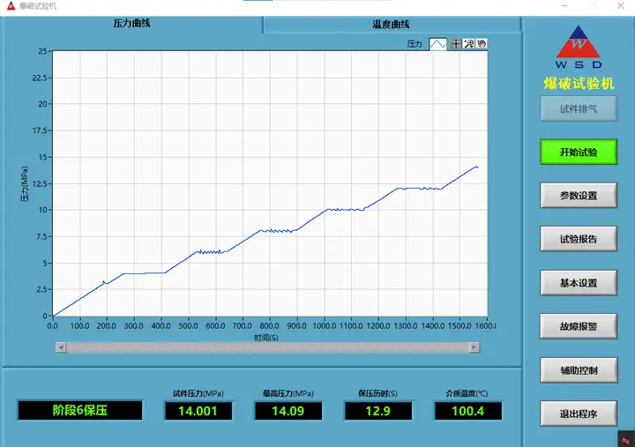Click the 爆破试验机 yellow title text
This screenshot has height=447, width=635.
[579, 84]
